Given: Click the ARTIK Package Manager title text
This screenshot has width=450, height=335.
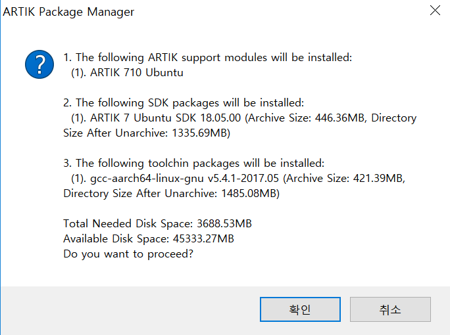Looking at the screenshot, I should pos(68,12).
